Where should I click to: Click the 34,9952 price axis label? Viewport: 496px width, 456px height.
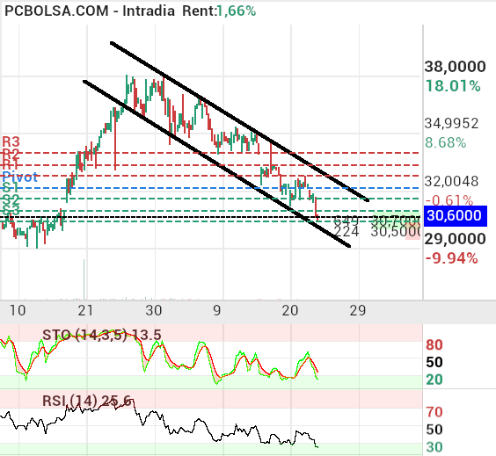[451, 123]
